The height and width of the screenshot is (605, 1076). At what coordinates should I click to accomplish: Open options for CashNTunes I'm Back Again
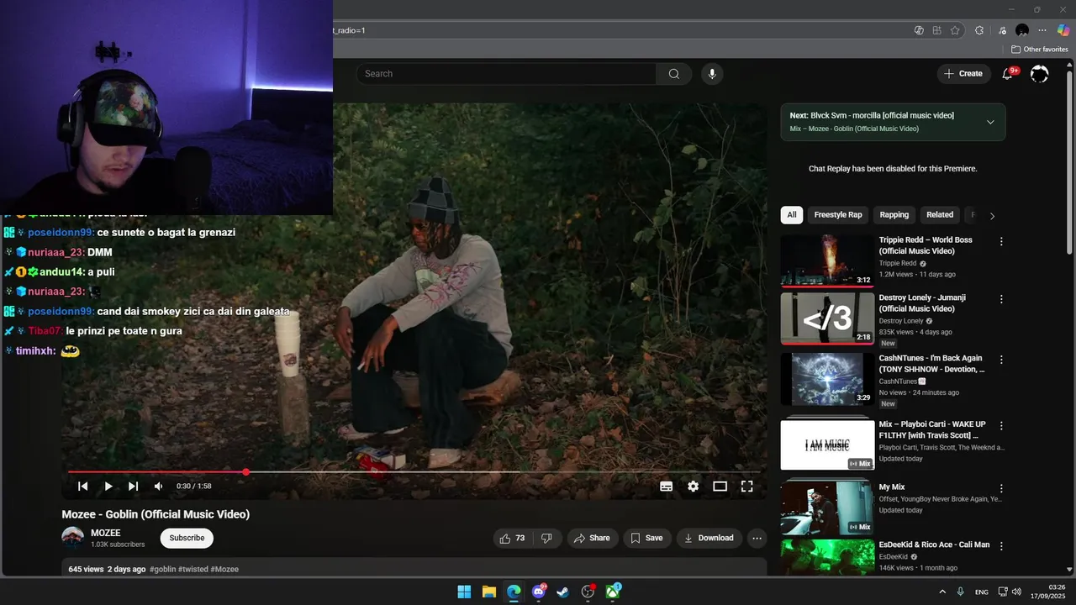tap(1001, 360)
